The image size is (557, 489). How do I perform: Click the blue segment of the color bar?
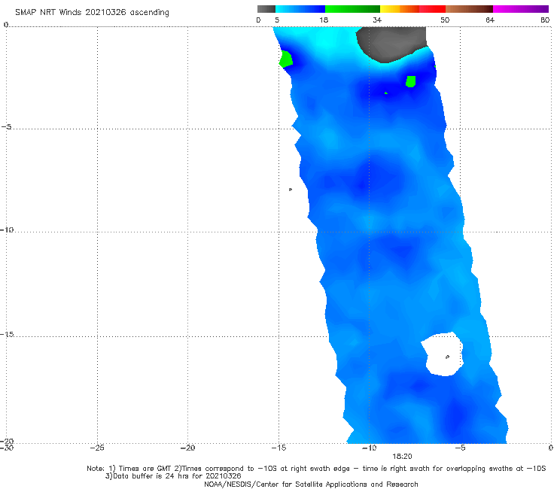300,9
